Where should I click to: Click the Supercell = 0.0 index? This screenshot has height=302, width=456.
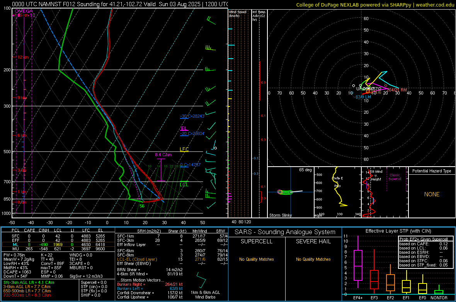click(x=94, y=282)
